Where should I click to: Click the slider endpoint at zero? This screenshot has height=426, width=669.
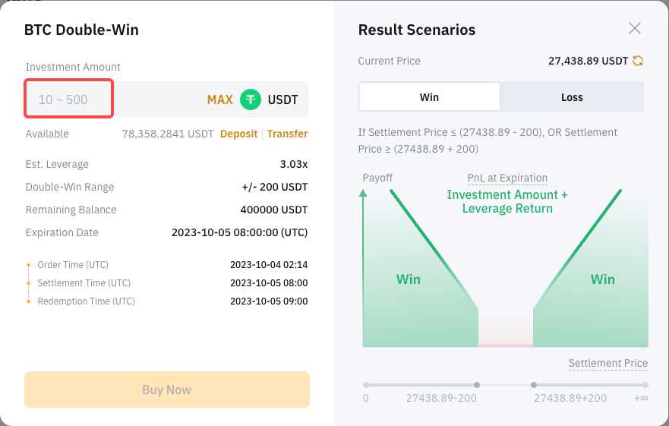366,385
